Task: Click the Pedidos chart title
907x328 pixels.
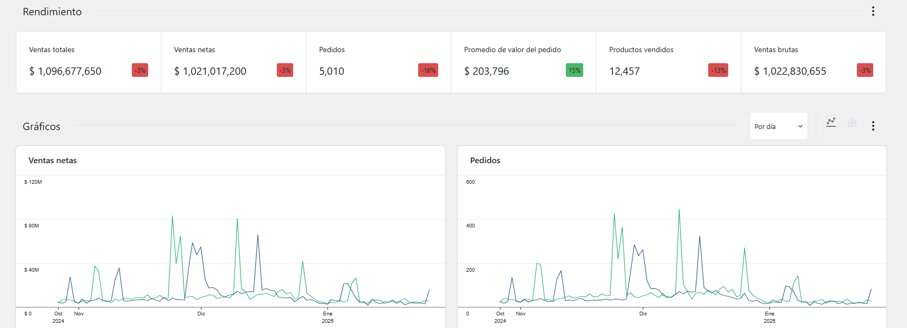Action: tap(485, 161)
